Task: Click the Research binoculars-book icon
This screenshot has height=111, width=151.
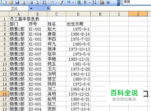Action: click(44, 2)
